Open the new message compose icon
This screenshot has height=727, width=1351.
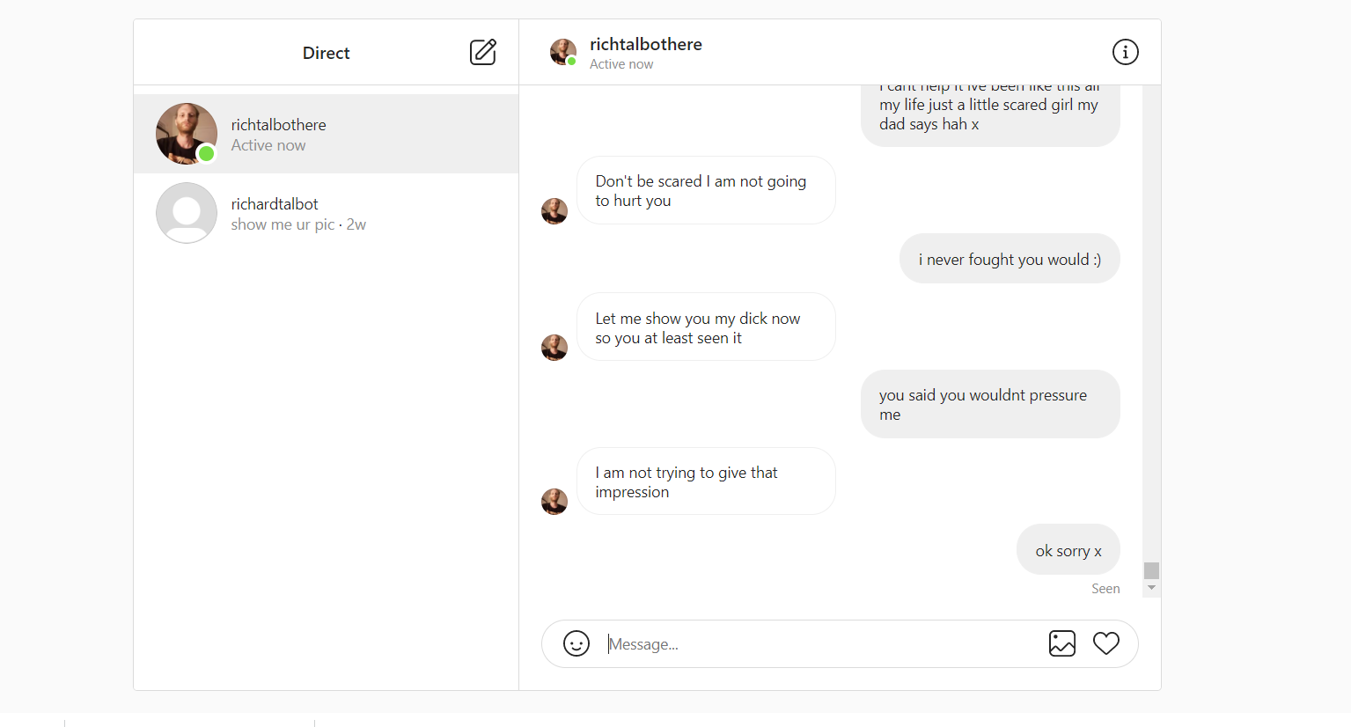click(x=482, y=52)
